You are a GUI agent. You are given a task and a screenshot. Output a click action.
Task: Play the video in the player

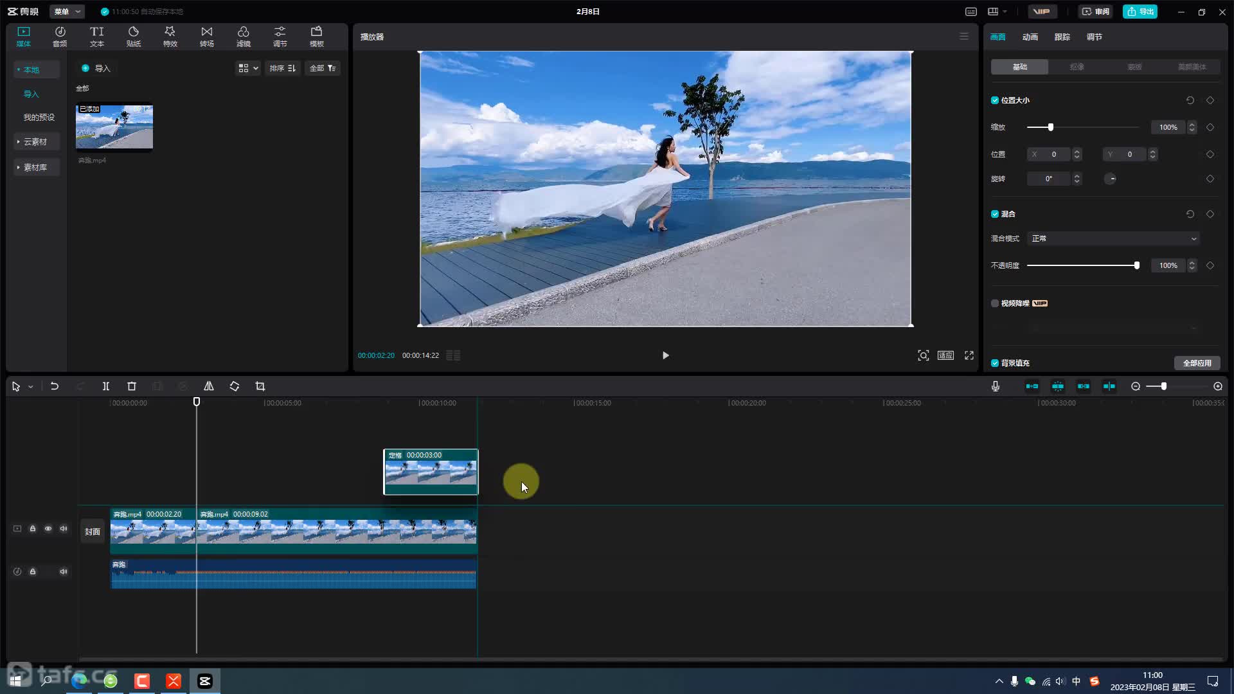[665, 355]
